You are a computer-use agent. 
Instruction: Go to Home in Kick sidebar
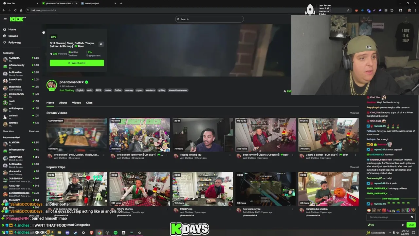point(12,29)
